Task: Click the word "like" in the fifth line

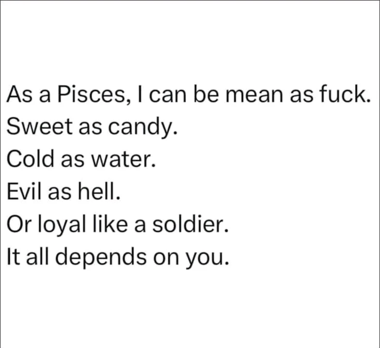Action: [107, 225]
